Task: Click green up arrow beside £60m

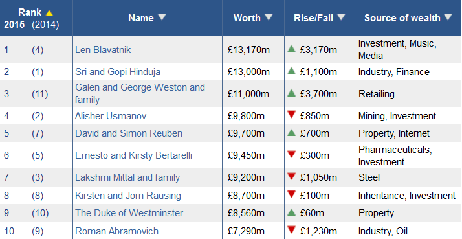Action: [x=291, y=212]
